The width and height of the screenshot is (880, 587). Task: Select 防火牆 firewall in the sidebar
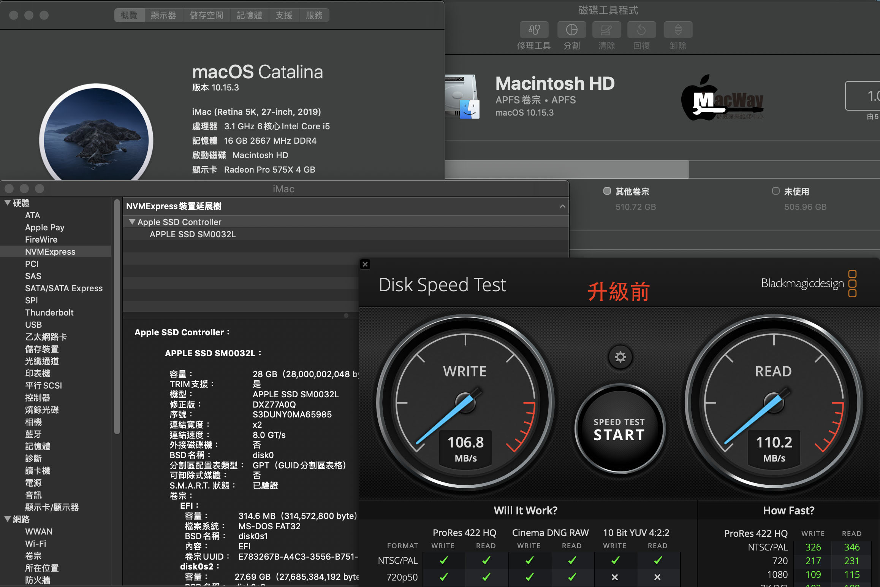[x=55, y=580]
